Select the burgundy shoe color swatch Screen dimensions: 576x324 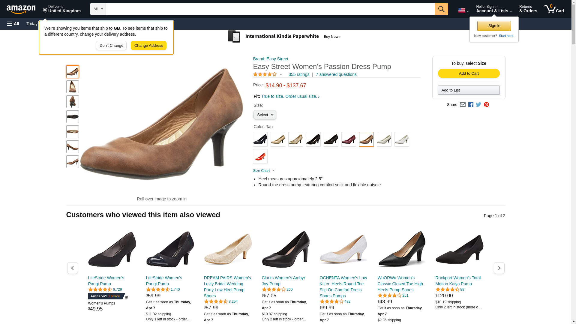coord(349,139)
